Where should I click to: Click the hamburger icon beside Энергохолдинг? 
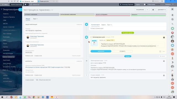click(x=1, y=9)
